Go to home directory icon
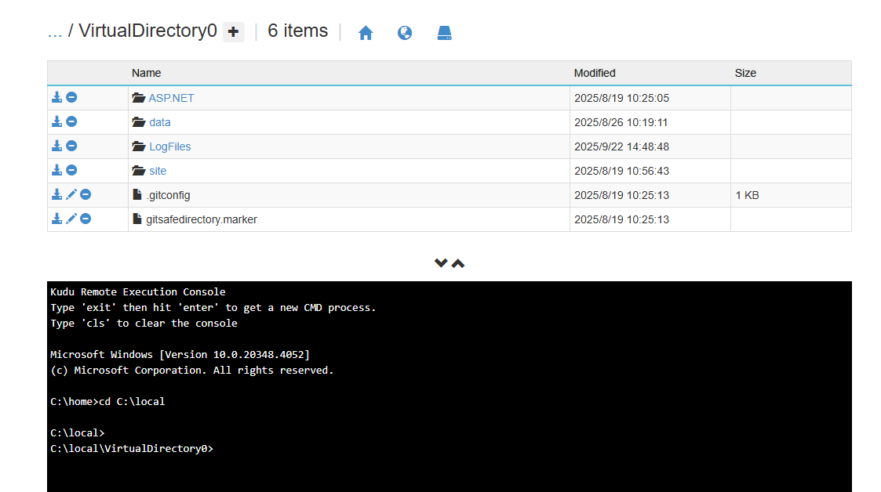881x492 pixels. (366, 33)
